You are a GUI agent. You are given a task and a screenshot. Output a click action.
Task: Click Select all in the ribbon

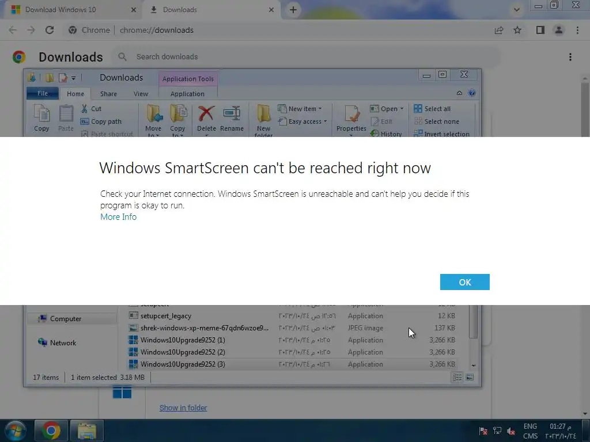tap(432, 109)
